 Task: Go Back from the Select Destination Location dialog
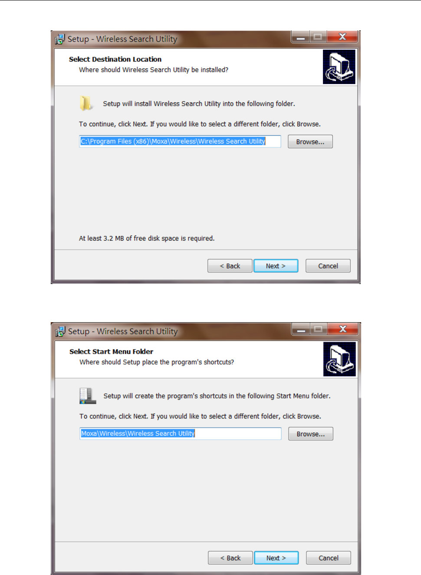(x=230, y=266)
